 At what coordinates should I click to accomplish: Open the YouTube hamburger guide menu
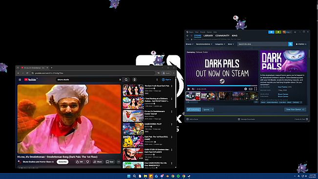pyautogui.click(x=20, y=80)
